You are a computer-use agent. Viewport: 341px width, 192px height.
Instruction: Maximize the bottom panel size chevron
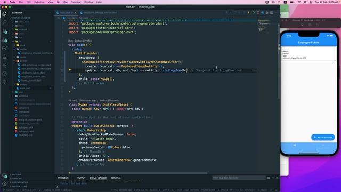coord(273,178)
